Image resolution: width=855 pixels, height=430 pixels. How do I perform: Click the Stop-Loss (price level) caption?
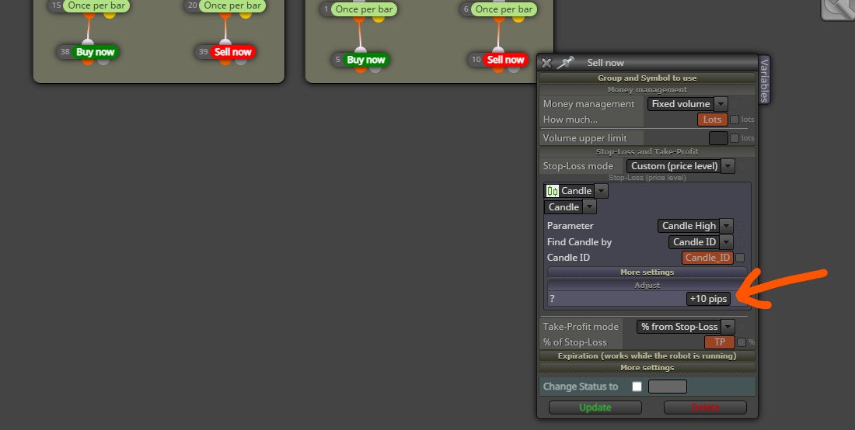(647, 178)
